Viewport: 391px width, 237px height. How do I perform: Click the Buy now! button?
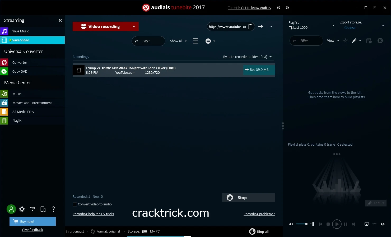tap(32, 221)
